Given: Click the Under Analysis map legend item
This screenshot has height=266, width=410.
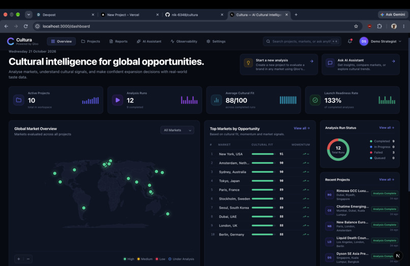Looking at the screenshot, I should click(x=181, y=259).
